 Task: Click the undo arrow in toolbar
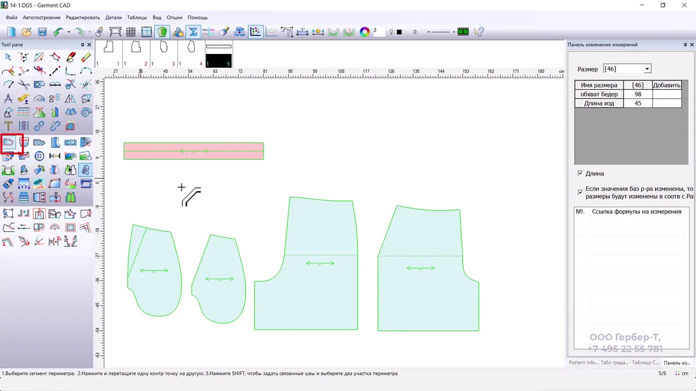click(x=58, y=32)
